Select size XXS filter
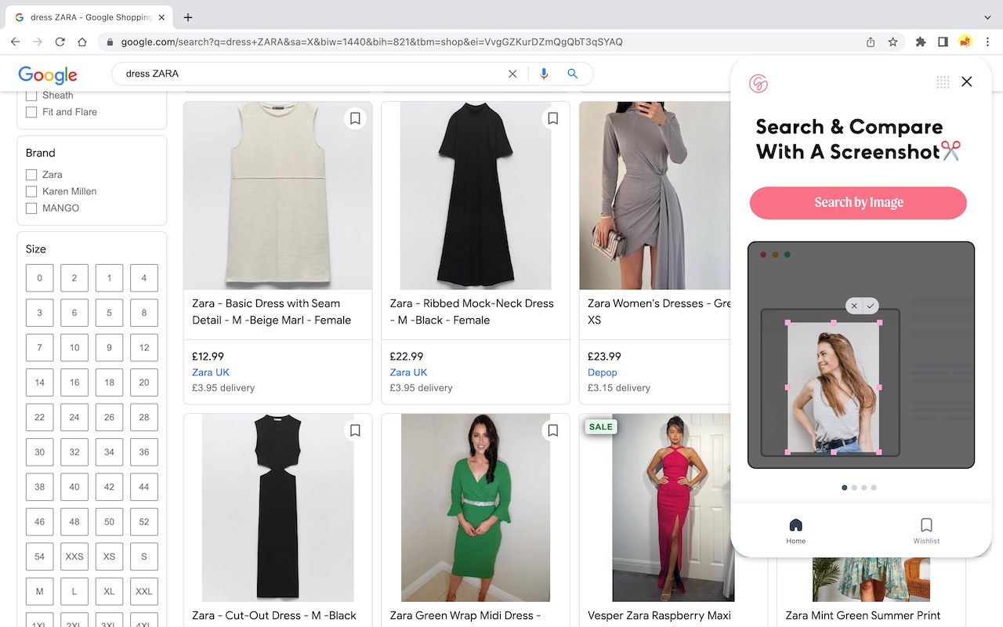The width and height of the screenshot is (1003, 627). [x=74, y=556]
